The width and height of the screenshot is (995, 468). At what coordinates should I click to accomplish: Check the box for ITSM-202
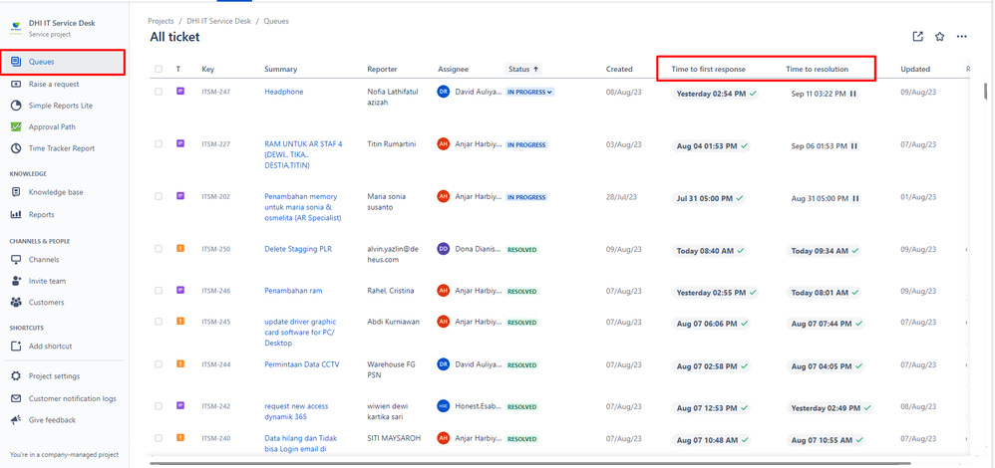[x=159, y=196]
